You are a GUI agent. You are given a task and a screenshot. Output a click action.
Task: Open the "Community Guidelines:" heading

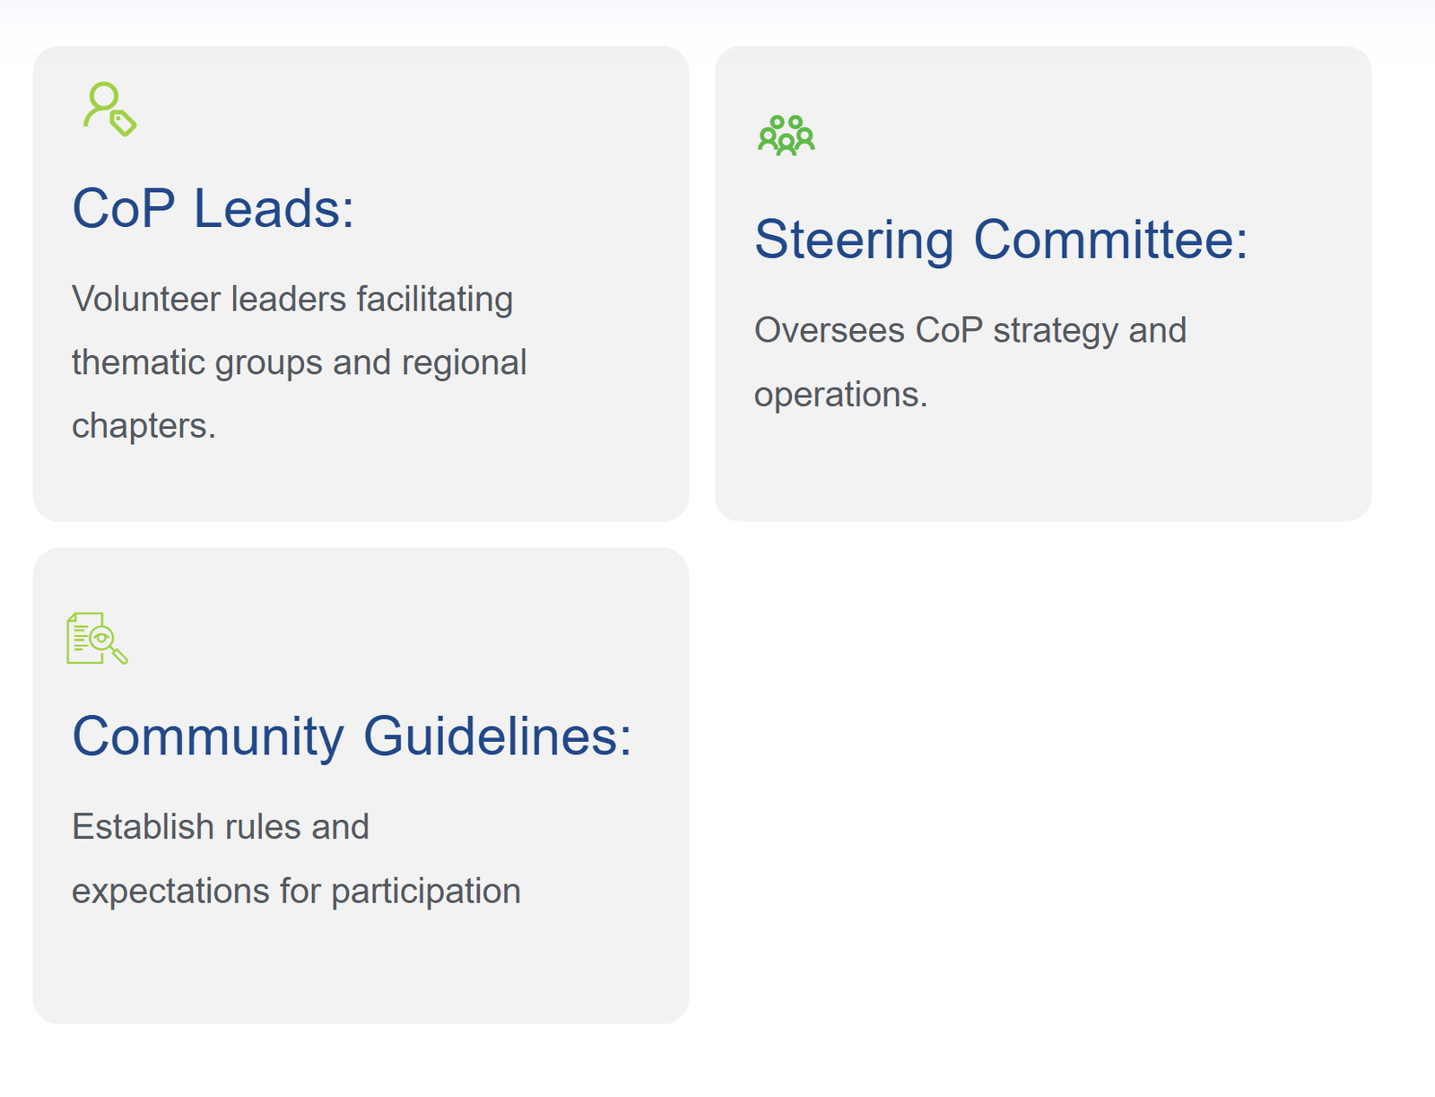click(x=352, y=736)
